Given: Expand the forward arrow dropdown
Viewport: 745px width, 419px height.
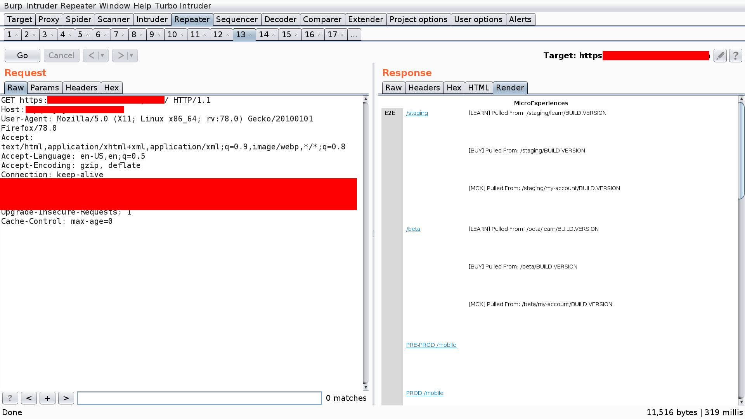Looking at the screenshot, I should click(131, 55).
